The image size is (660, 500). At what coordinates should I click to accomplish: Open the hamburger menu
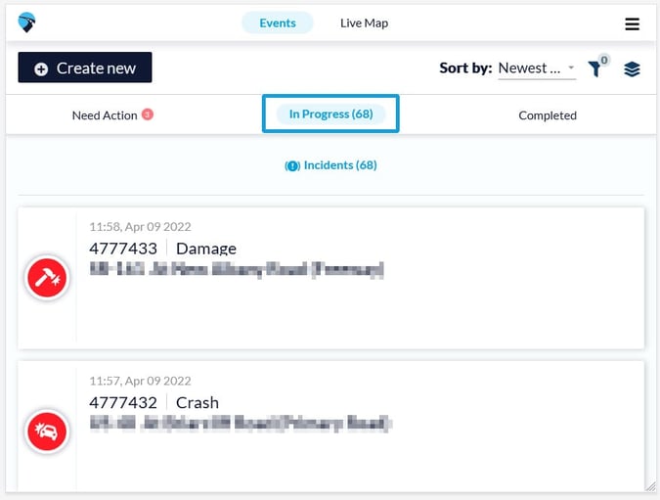[x=632, y=23]
